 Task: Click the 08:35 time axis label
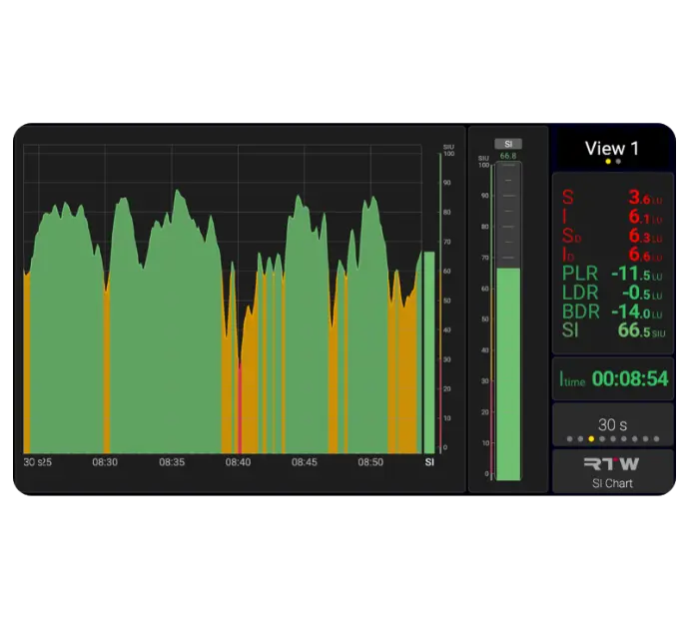click(172, 462)
